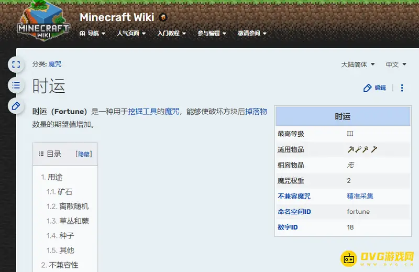
Task: Expand the 导航 navigation dropdown
Action: [92, 33]
